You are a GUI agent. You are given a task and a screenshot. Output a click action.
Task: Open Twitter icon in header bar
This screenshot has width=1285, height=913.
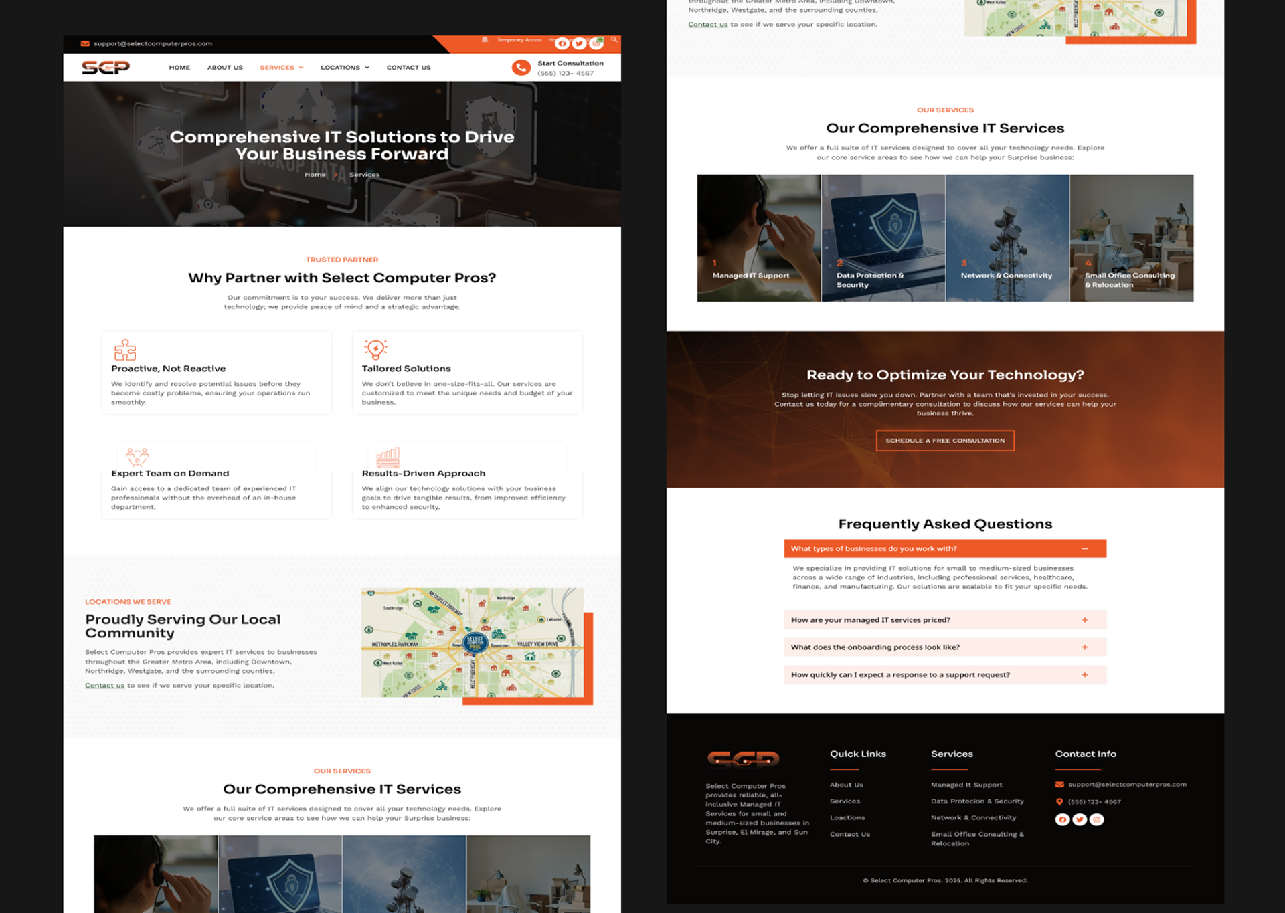tap(579, 44)
